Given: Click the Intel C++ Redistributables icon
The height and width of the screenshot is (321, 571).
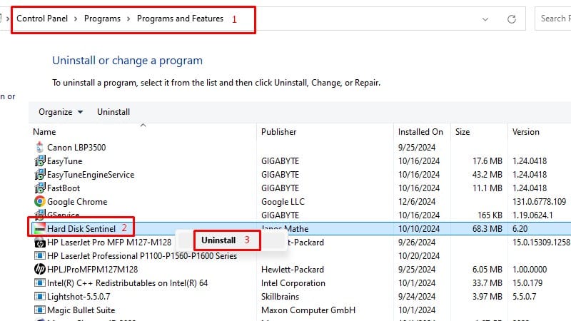Looking at the screenshot, I should 40,282.
